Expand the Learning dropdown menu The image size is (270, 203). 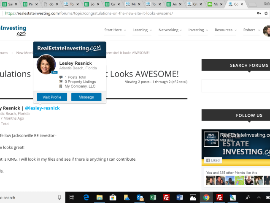pyautogui.click(x=142, y=30)
